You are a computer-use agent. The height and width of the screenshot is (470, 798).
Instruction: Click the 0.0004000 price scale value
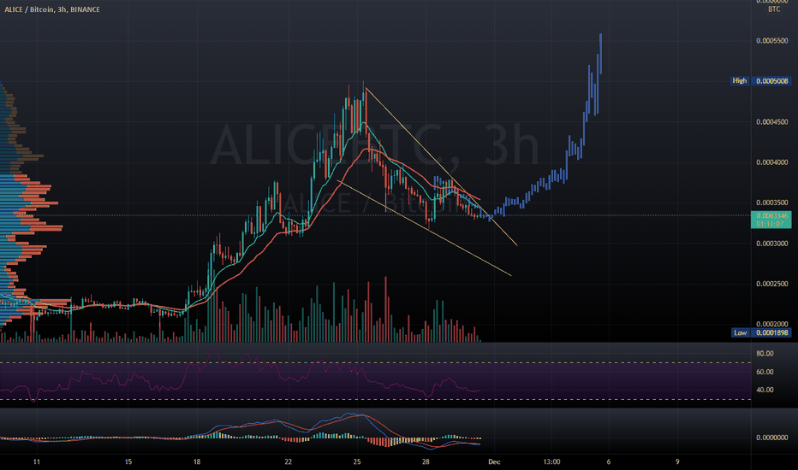pos(772,162)
